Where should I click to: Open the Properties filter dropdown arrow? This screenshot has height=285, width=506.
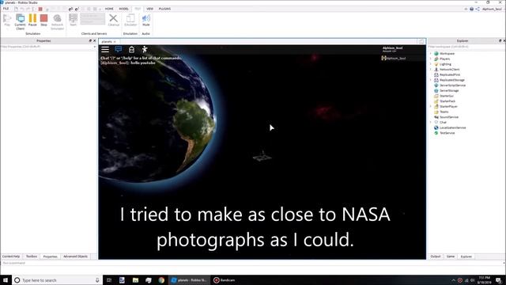point(94,47)
